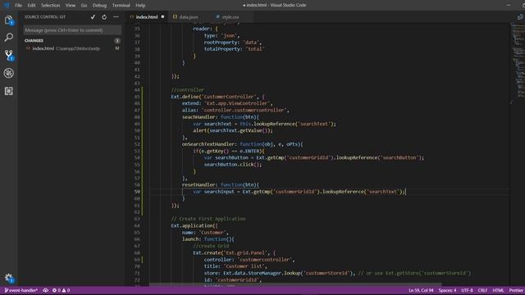
Task: Switch to the data.json editor tab
Action: point(189,16)
